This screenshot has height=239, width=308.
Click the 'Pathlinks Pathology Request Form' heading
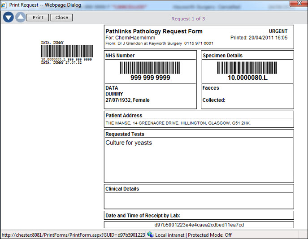(x=154, y=31)
